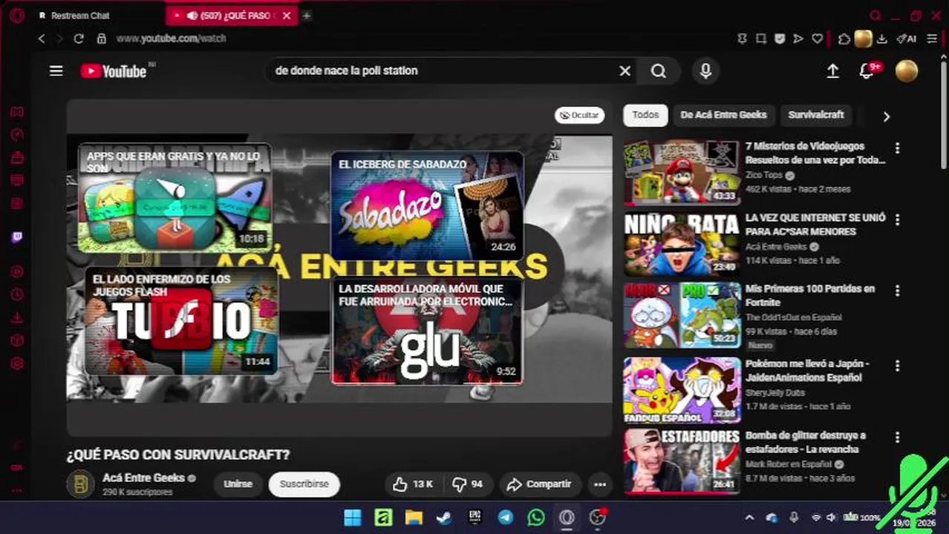949x534 pixels.
Task: Open end-screen video Apps que eran gratis
Action: (175, 197)
